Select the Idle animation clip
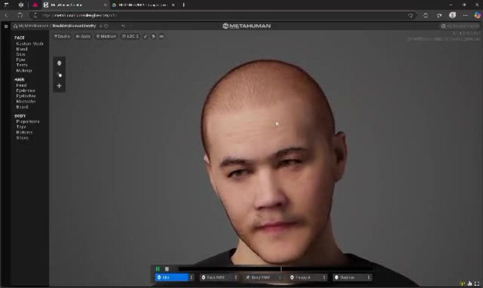The height and width of the screenshot is (288, 483). pyautogui.click(x=171, y=277)
